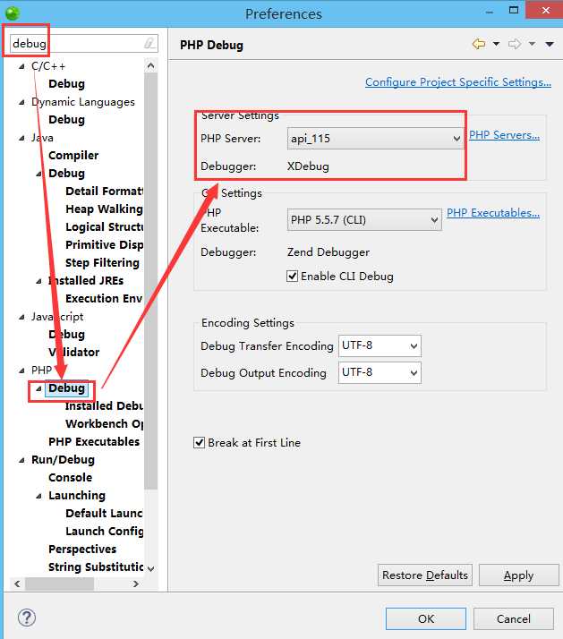This screenshot has height=639, width=563.
Task: Open the PHP Executables link
Action: pos(493,213)
